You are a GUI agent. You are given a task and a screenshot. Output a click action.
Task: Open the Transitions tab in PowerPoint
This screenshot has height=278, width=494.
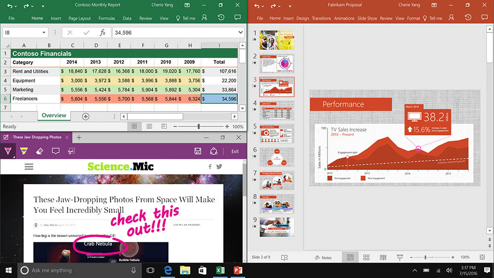click(x=322, y=18)
